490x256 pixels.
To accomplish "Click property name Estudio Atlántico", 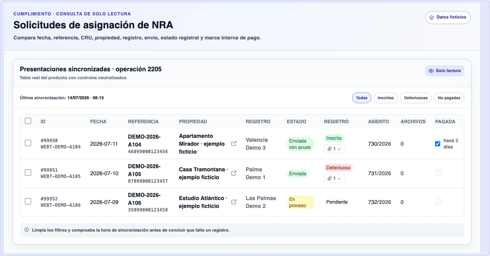I will point(203,202).
